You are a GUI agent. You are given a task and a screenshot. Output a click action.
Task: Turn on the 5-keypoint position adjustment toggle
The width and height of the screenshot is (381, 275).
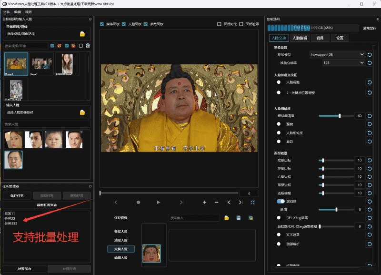tap(281, 92)
